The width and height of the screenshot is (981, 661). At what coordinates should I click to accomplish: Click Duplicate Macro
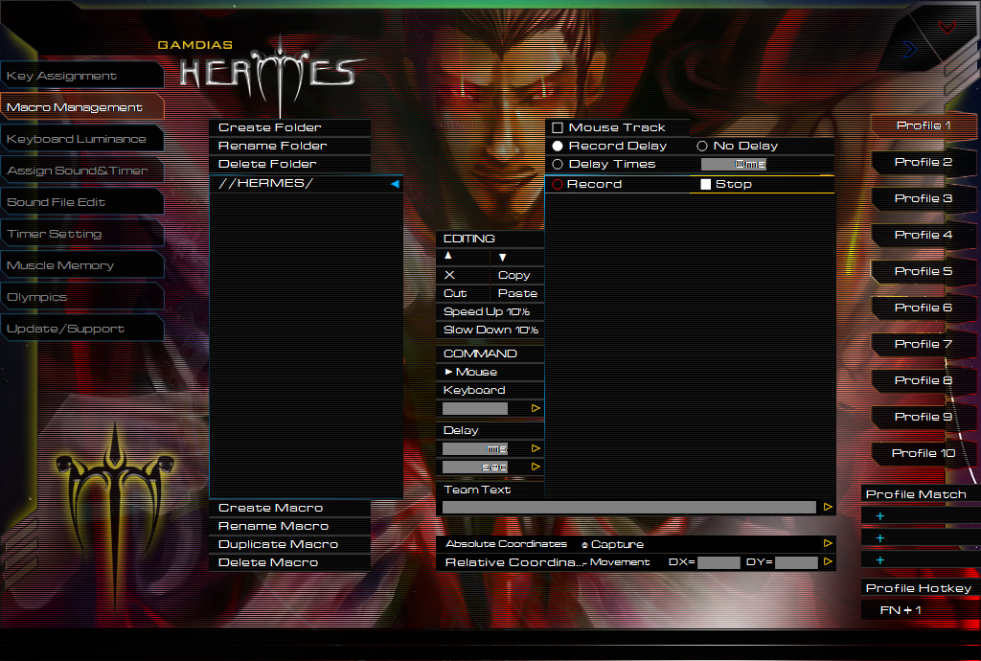[289, 544]
